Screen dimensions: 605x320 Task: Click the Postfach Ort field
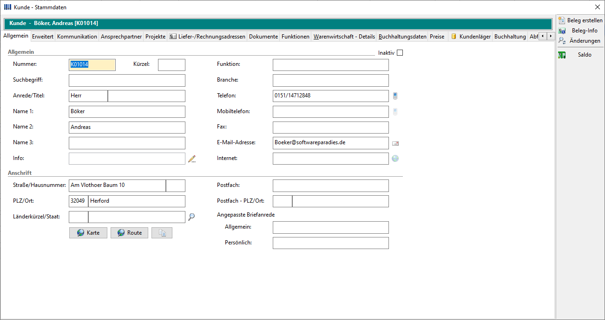(x=341, y=201)
